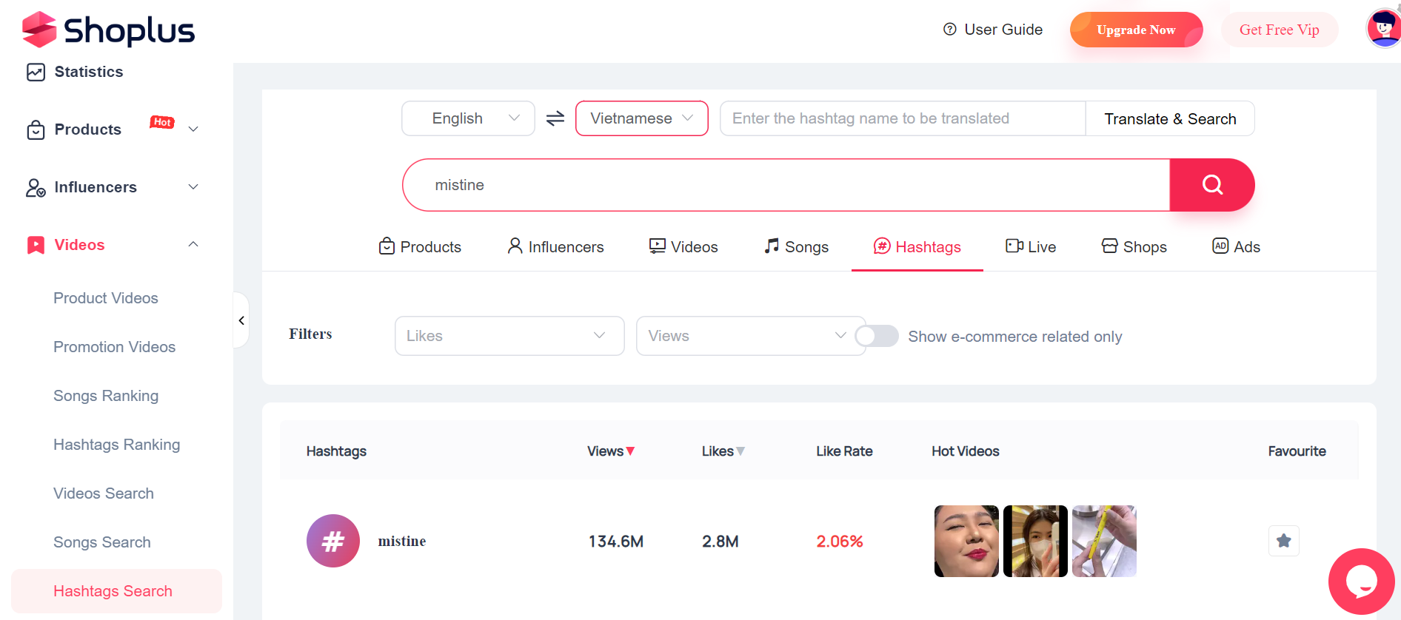Click the 2.06% like rate value
Image resolution: width=1401 pixels, height=620 pixels.
pyautogui.click(x=840, y=542)
